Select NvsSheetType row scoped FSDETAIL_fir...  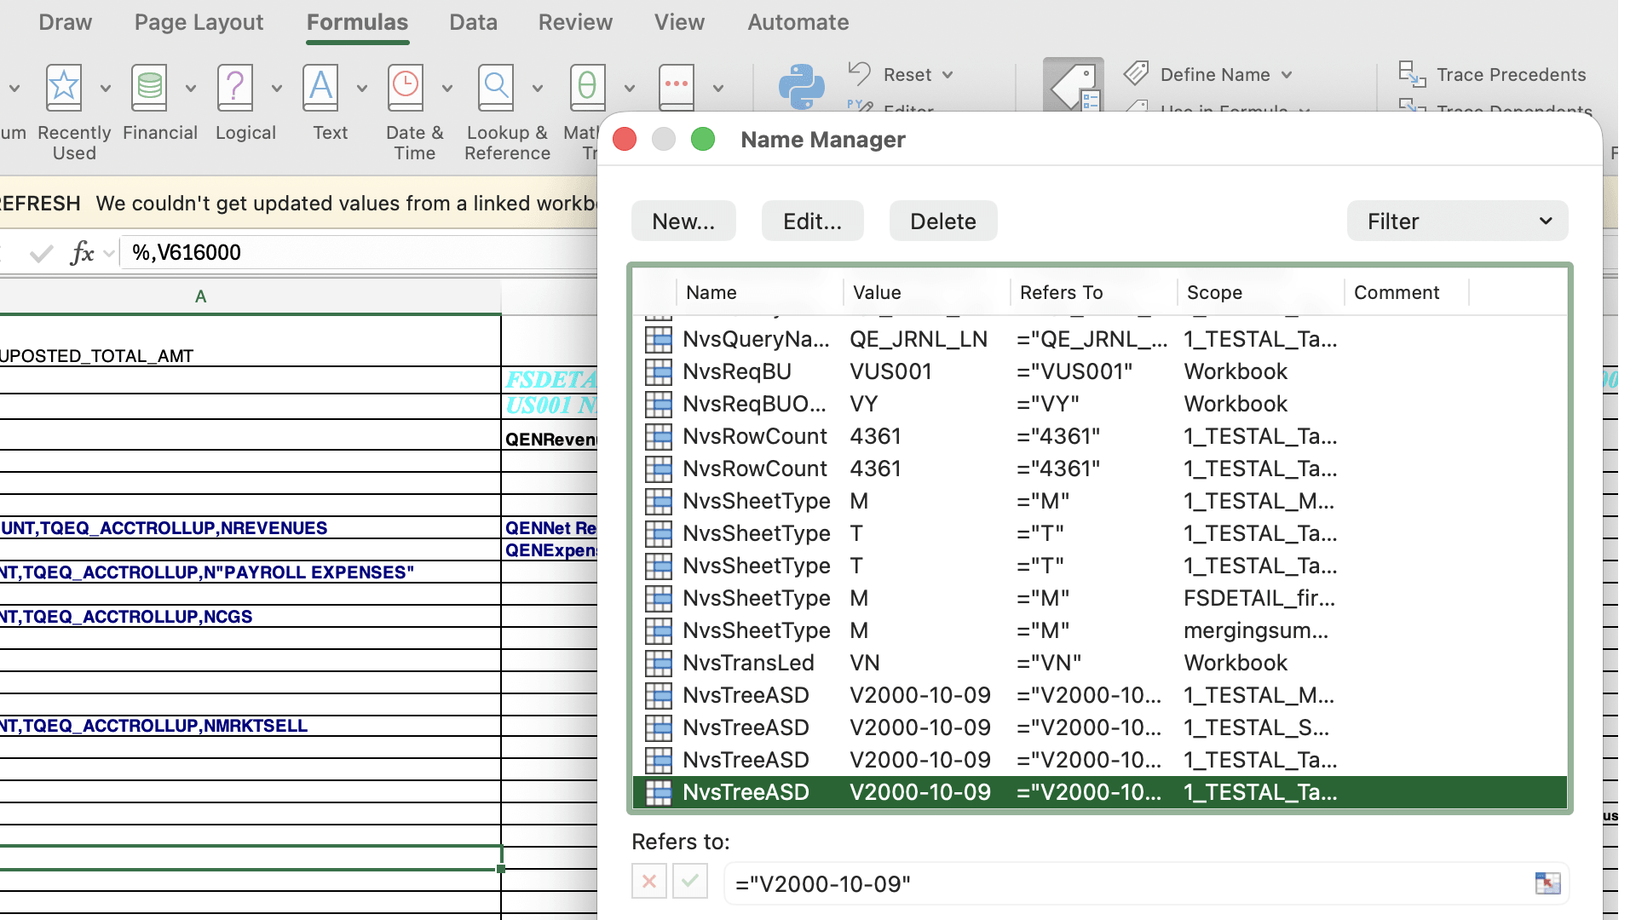pyautogui.click(x=1099, y=598)
